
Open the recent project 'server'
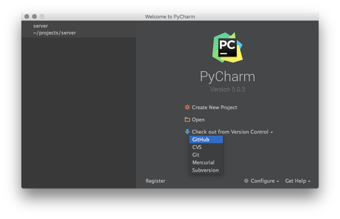pos(78,29)
